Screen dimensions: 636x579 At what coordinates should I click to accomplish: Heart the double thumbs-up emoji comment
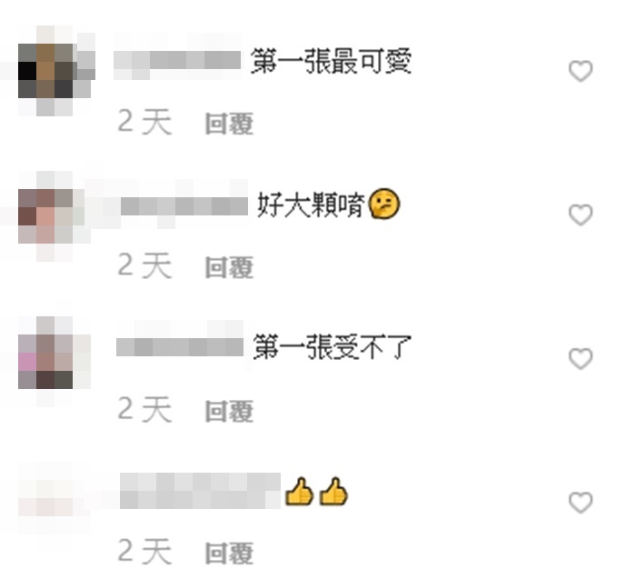[x=581, y=503]
